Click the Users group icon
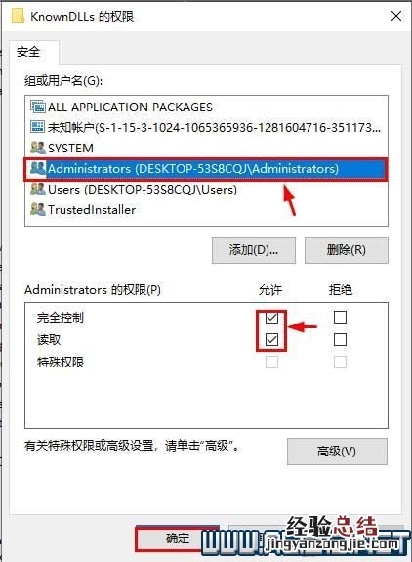 pyautogui.click(x=38, y=189)
